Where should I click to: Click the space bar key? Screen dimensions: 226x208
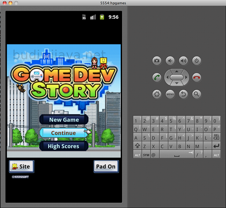(x=177, y=154)
